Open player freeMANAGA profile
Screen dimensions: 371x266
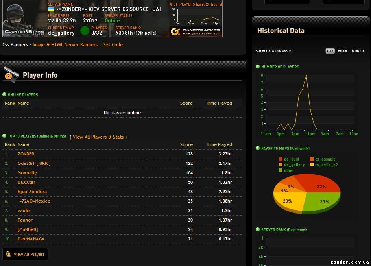(x=31, y=239)
